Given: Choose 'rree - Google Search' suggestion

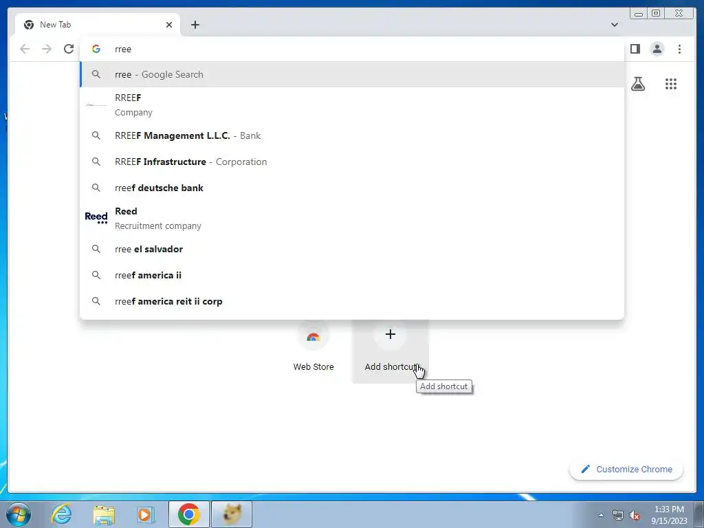Looking at the screenshot, I should [351, 74].
